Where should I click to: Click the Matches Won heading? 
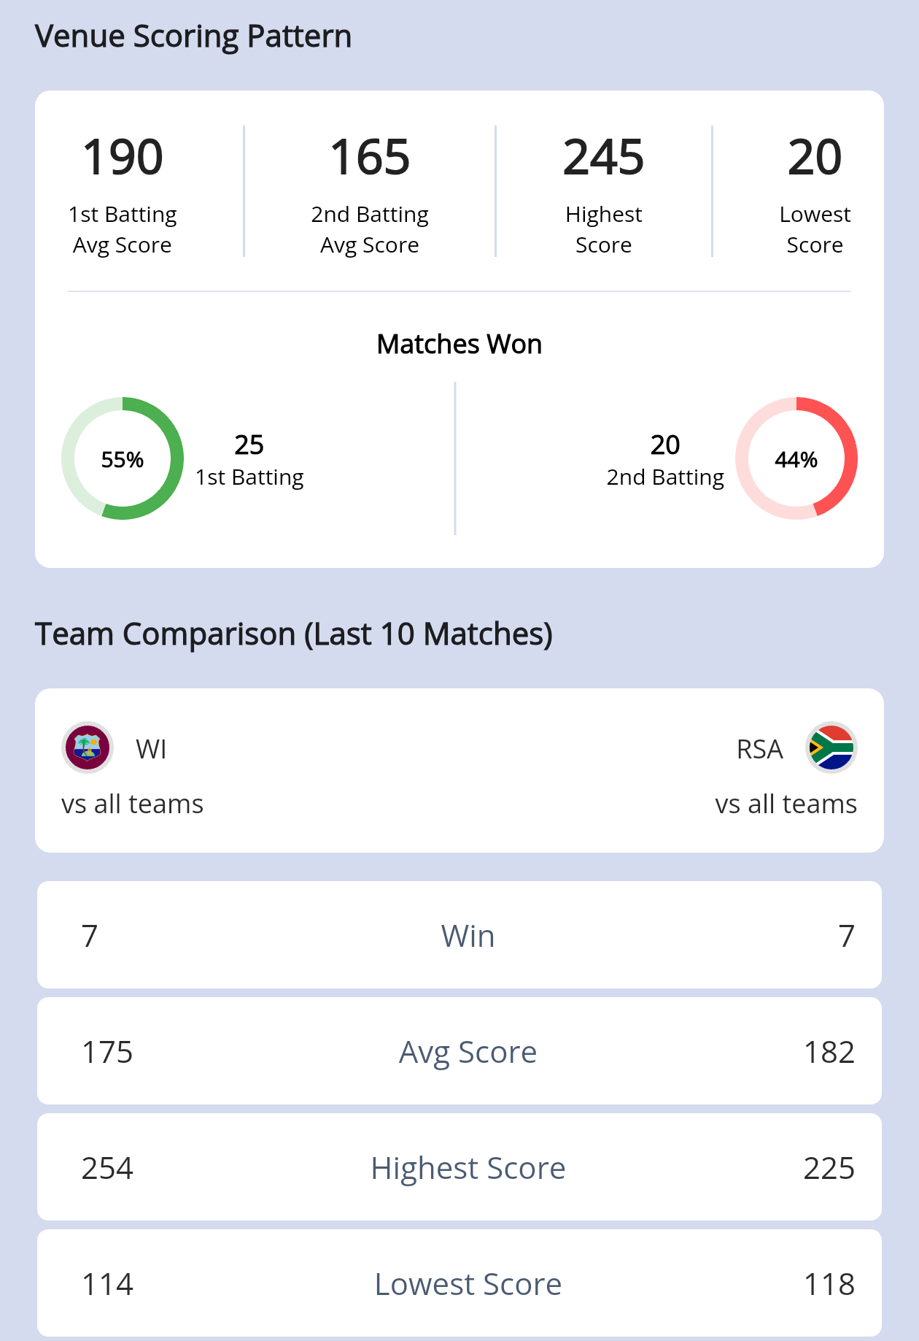click(459, 344)
